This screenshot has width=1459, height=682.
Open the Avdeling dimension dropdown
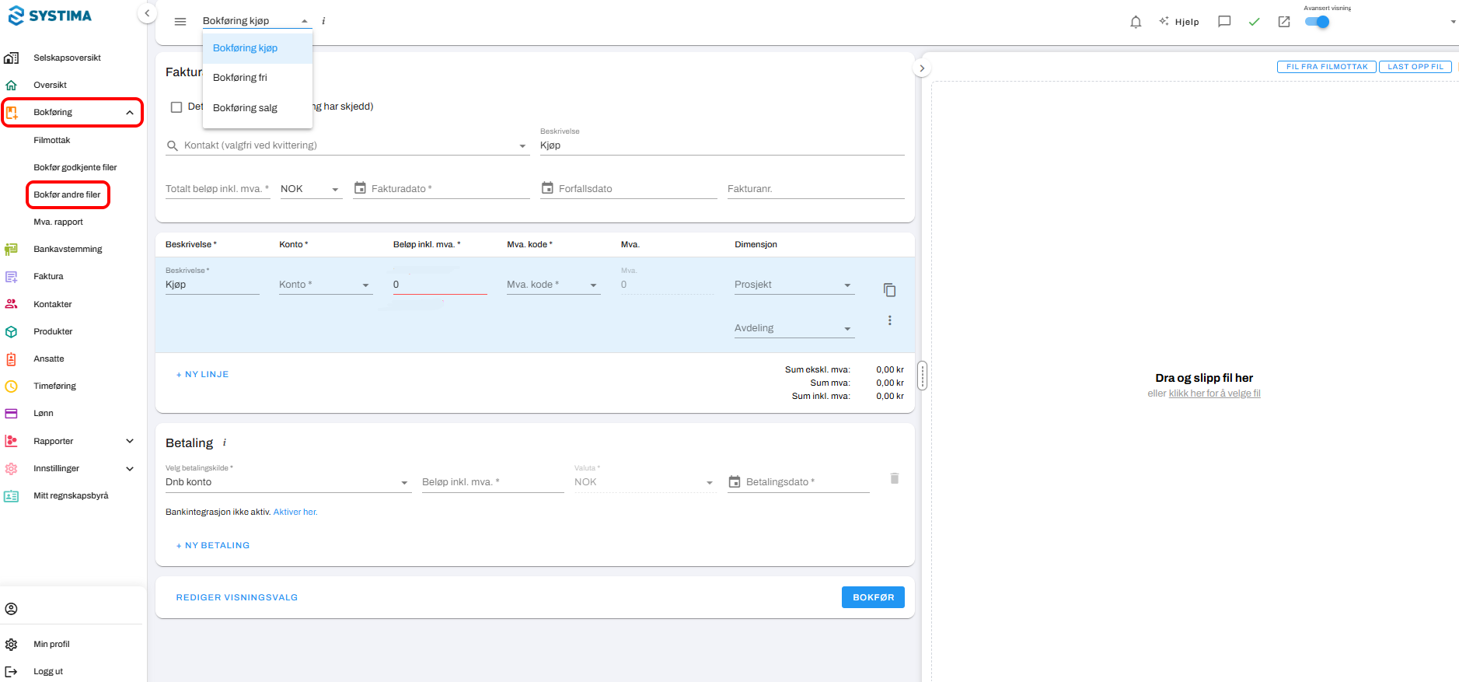[x=794, y=328]
